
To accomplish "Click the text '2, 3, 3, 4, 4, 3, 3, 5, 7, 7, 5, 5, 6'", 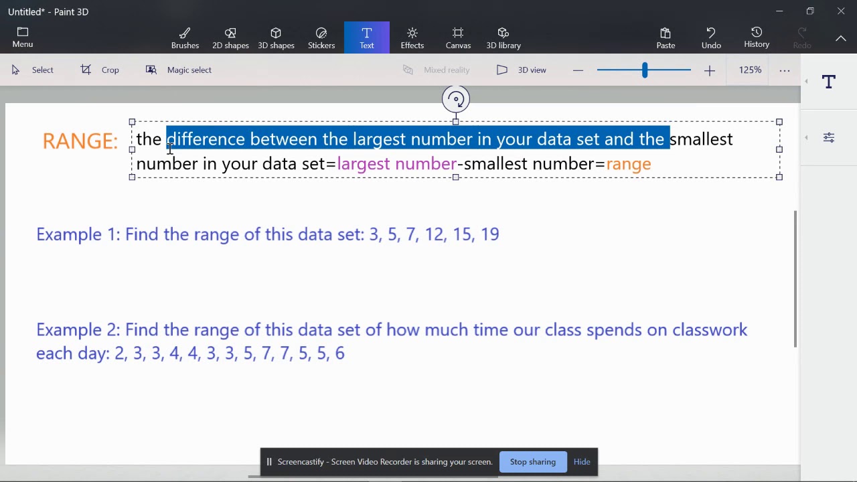I will click(230, 353).
